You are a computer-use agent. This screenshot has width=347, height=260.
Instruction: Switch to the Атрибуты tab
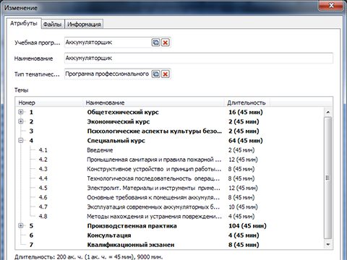point(24,23)
